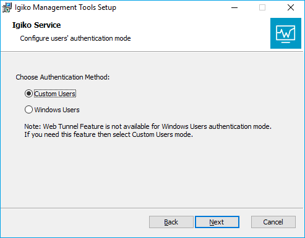
Task: Click the 'Windows Users' option label
Action: [x=57, y=110]
